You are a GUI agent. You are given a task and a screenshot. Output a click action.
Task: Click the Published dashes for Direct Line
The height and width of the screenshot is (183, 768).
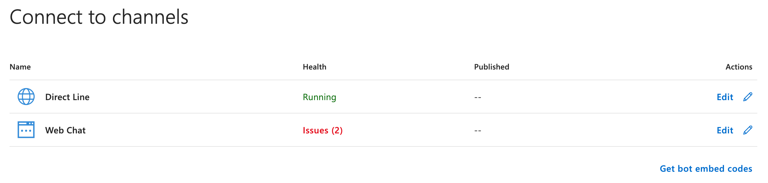click(478, 97)
